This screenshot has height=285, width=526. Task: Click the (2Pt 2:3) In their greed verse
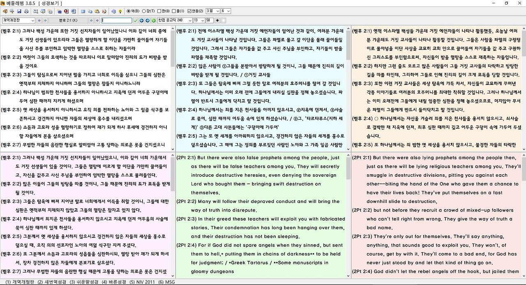point(261,228)
